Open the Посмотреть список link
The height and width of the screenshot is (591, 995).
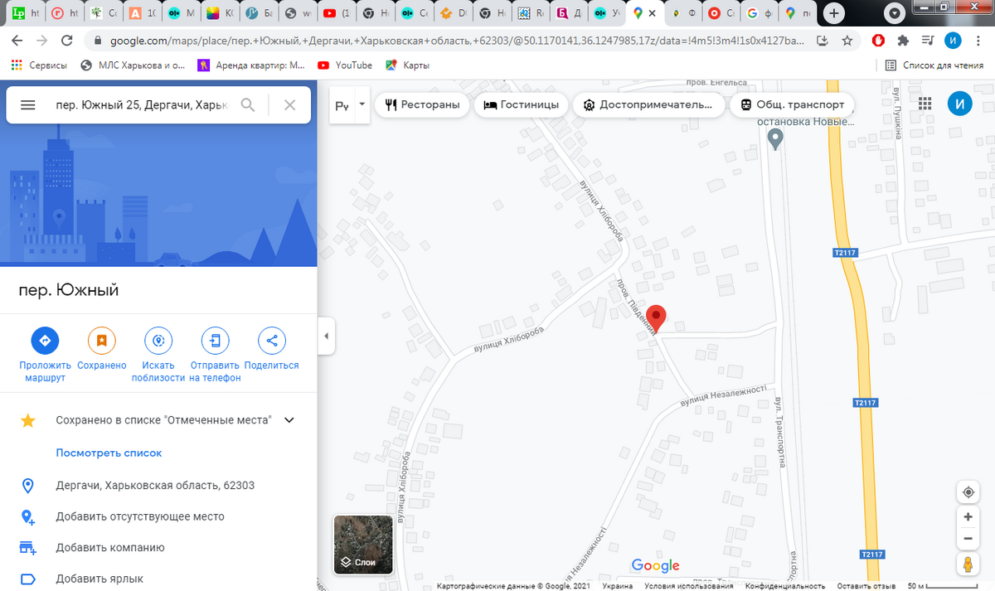point(109,453)
